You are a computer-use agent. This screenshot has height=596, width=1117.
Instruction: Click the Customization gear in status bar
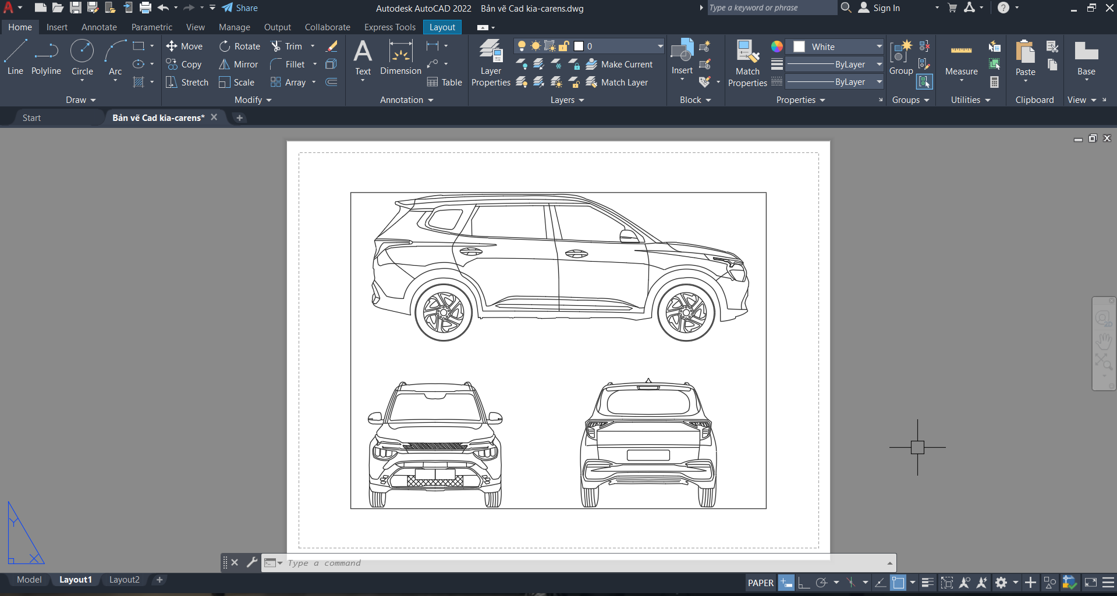pos(1001,583)
